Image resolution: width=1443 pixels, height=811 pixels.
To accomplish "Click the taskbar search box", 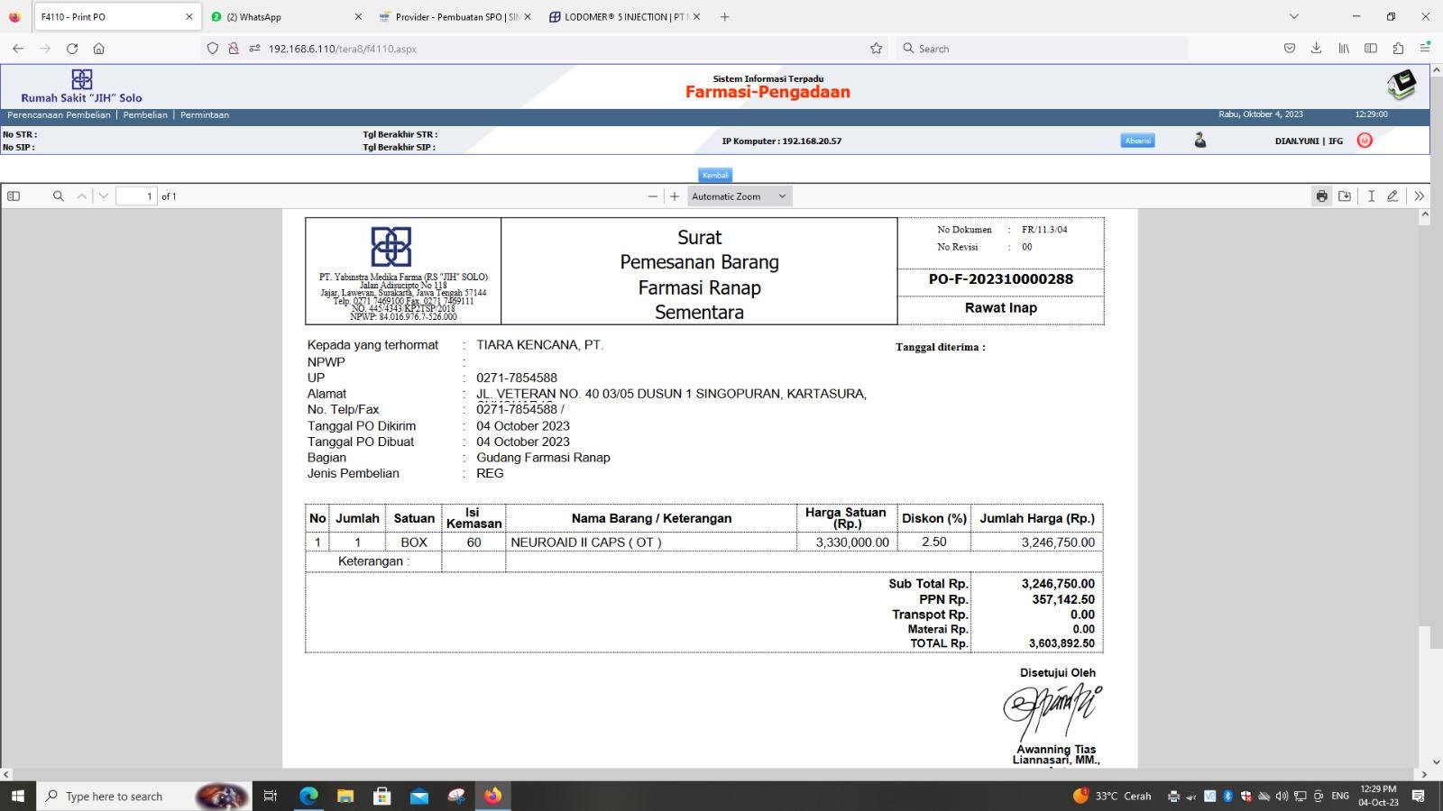I will click(x=144, y=796).
